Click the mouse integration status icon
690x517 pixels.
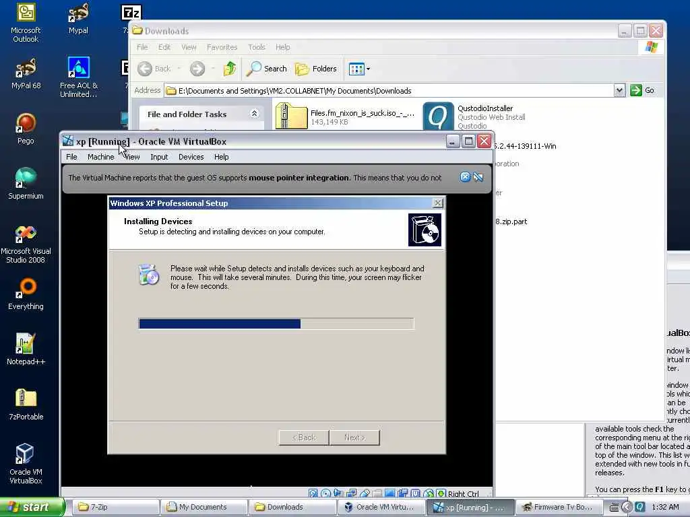[x=429, y=493]
